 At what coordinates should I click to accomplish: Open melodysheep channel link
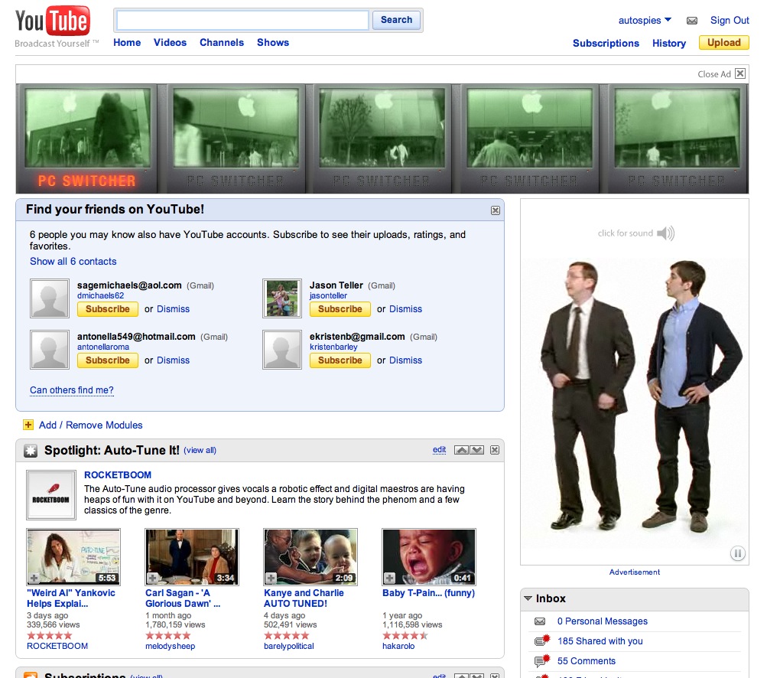coord(170,646)
